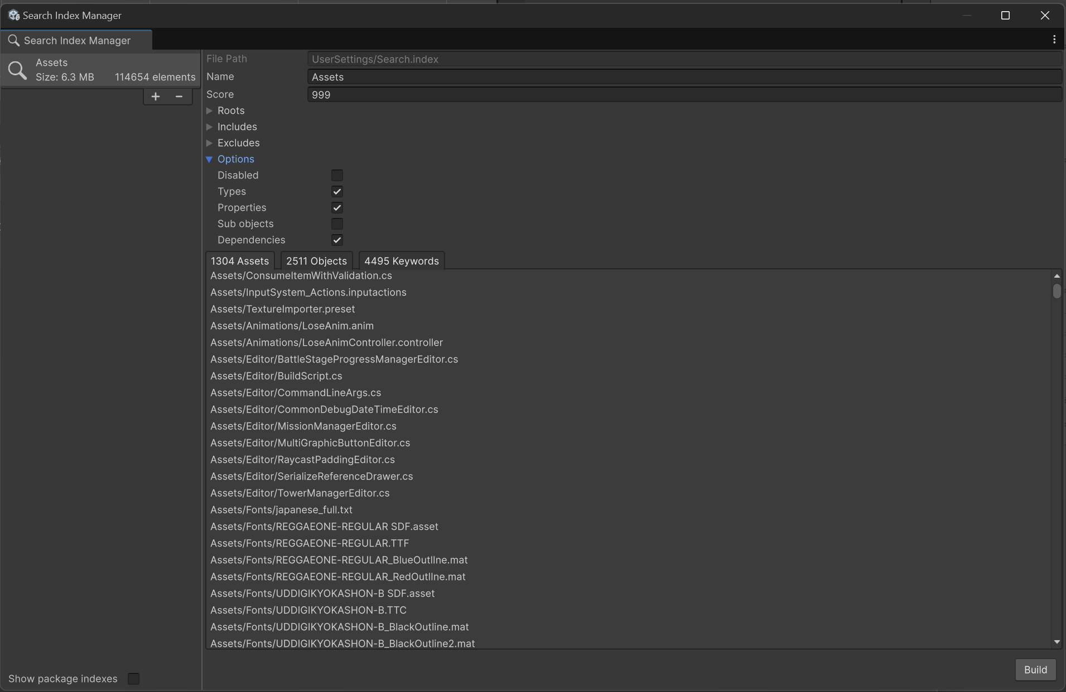This screenshot has width=1066, height=692.
Task: Maximize the Search Index Manager window
Action: click(x=1005, y=16)
